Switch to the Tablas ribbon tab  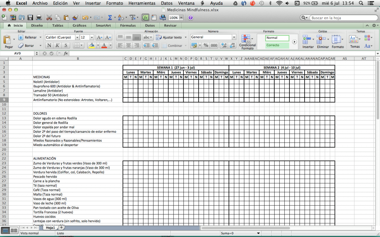point(58,26)
